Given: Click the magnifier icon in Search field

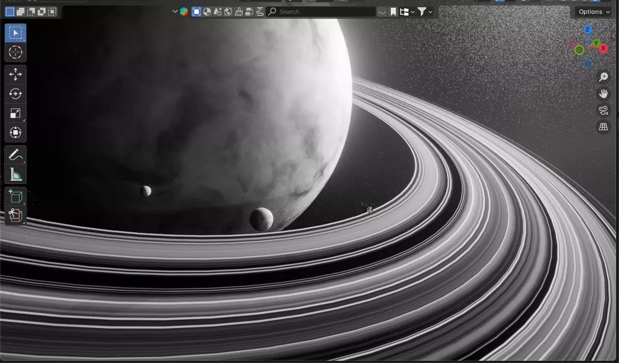Looking at the screenshot, I should pyautogui.click(x=272, y=12).
